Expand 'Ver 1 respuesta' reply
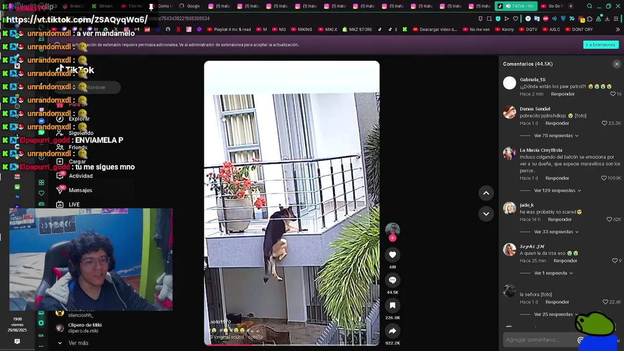624x351 pixels. [553, 273]
